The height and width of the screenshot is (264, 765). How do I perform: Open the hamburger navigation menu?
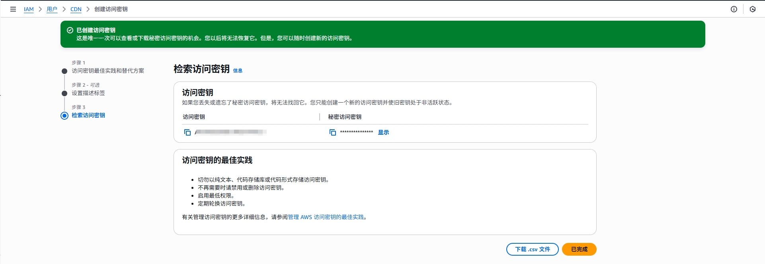[13, 9]
